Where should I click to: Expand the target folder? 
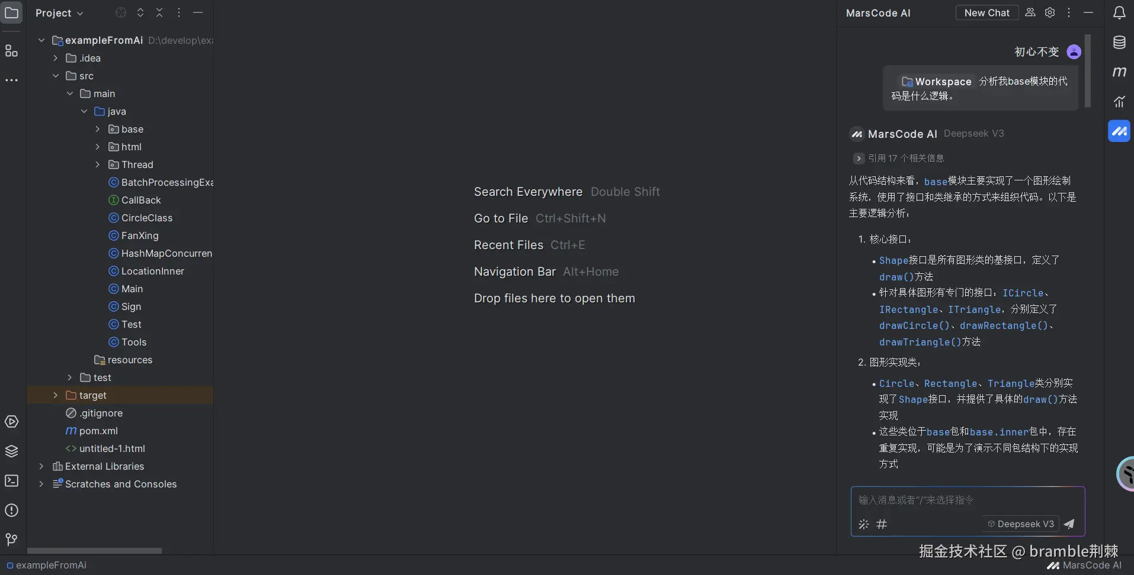56,395
